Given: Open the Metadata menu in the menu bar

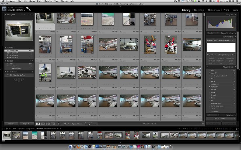Looking at the screenshot, I should (48, 1).
